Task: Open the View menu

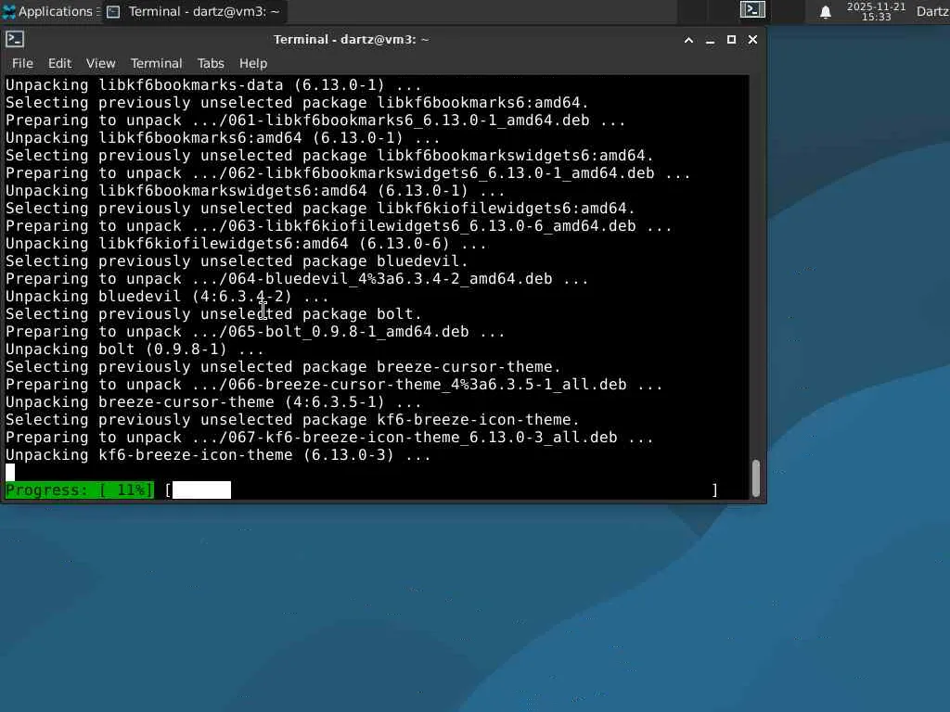Action: click(x=100, y=63)
